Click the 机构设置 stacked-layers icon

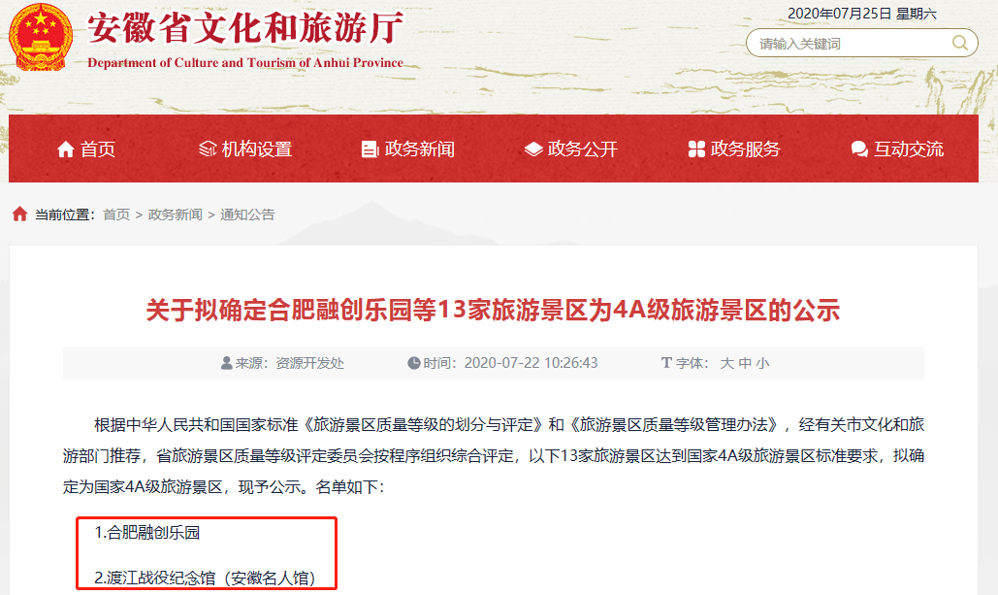click(208, 149)
